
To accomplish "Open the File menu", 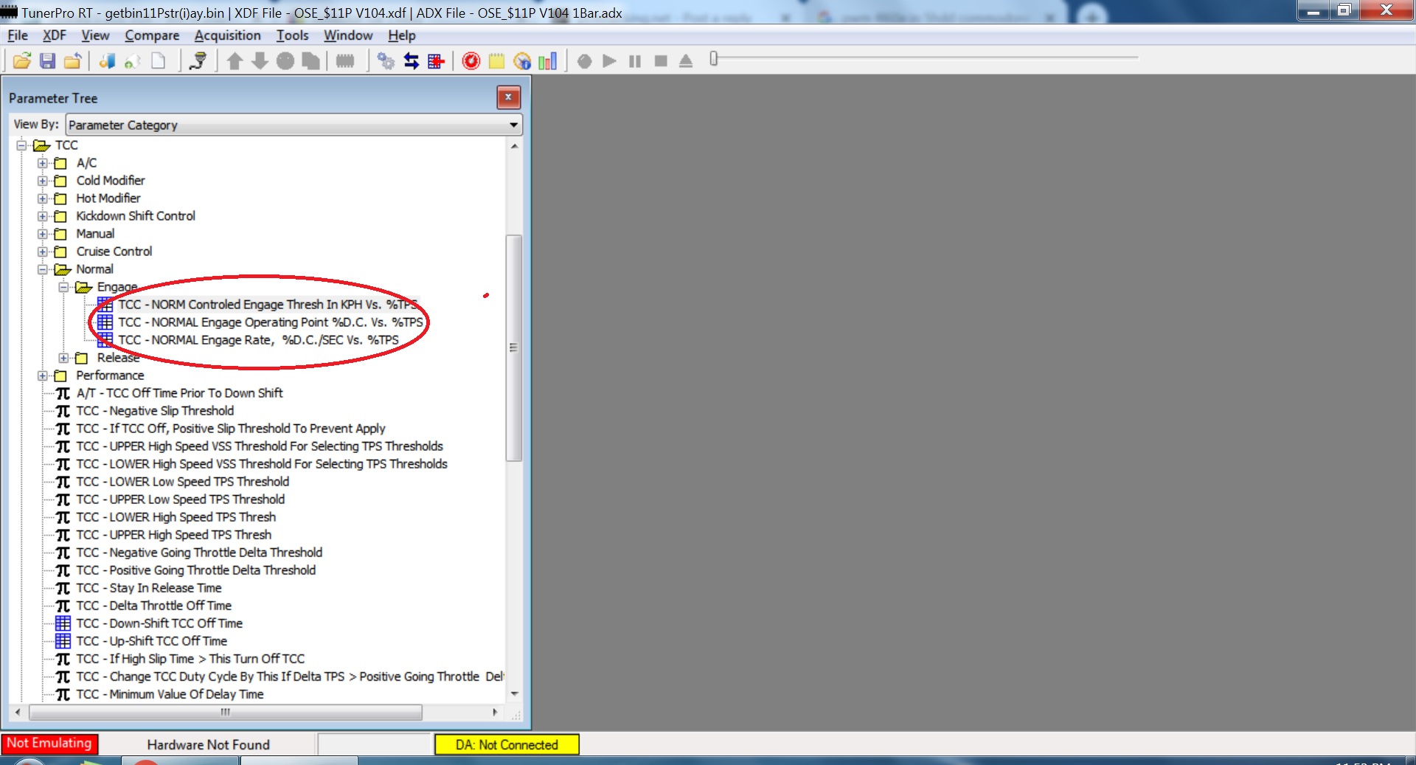I will 18,35.
